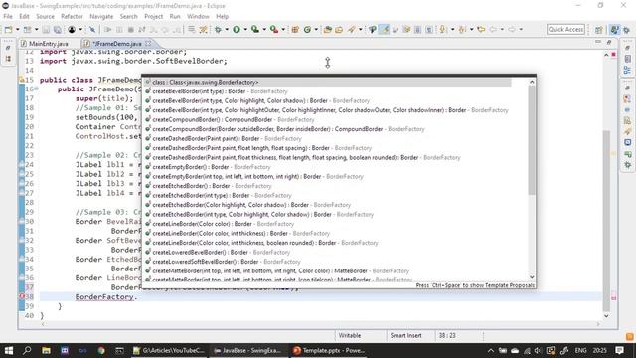Viewport: 636px width, 358px height.
Task: Click the proposal list scroll down arrow
Action: [x=532, y=277]
